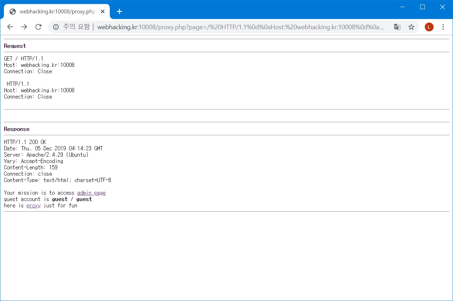
Task: Click the 'Connection: close' response header
Action: pos(28,174)
